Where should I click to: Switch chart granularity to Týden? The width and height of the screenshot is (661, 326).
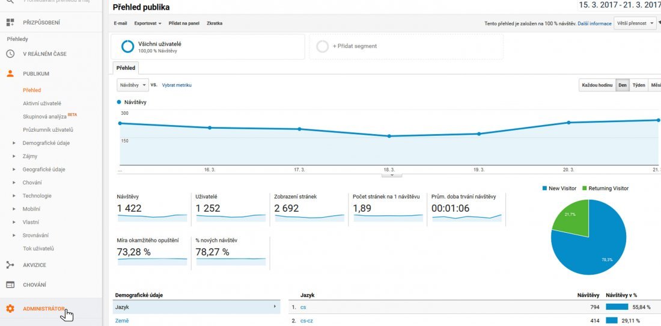point(639,85)
